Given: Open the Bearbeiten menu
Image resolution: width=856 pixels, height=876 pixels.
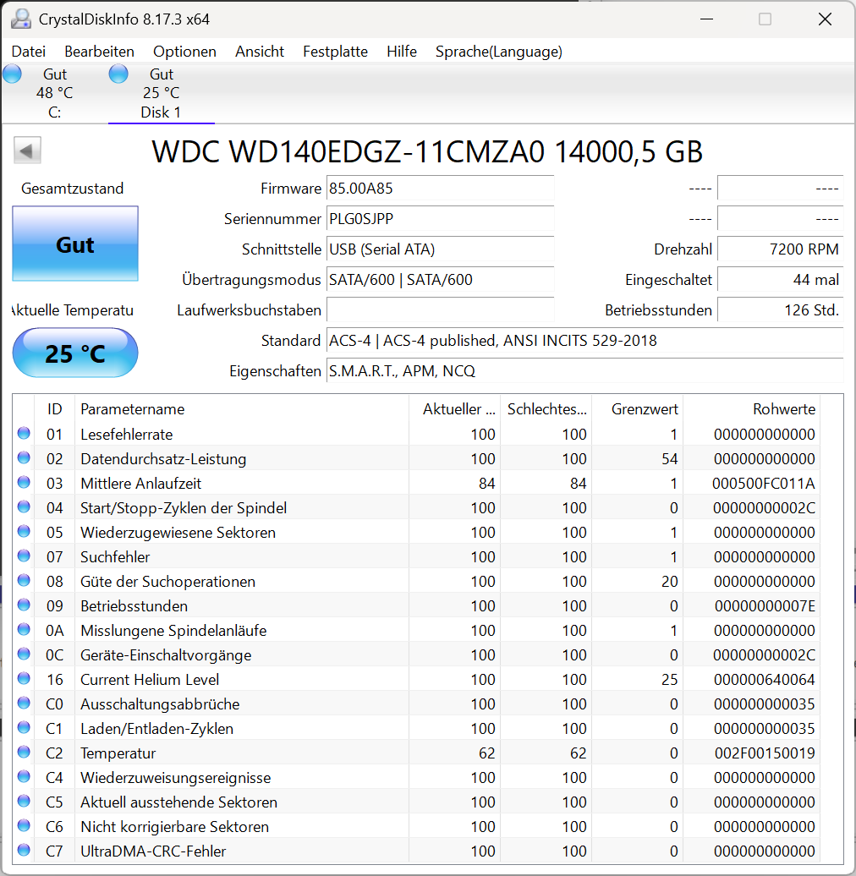Looking at the screenshot, I should click(x=100, y=52).
